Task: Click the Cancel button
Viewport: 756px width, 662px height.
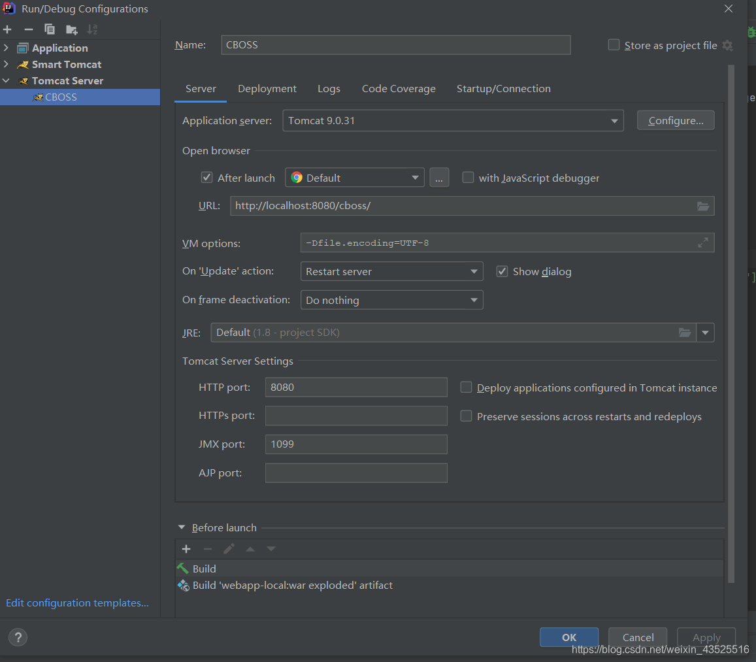Action: coord(638,637)
